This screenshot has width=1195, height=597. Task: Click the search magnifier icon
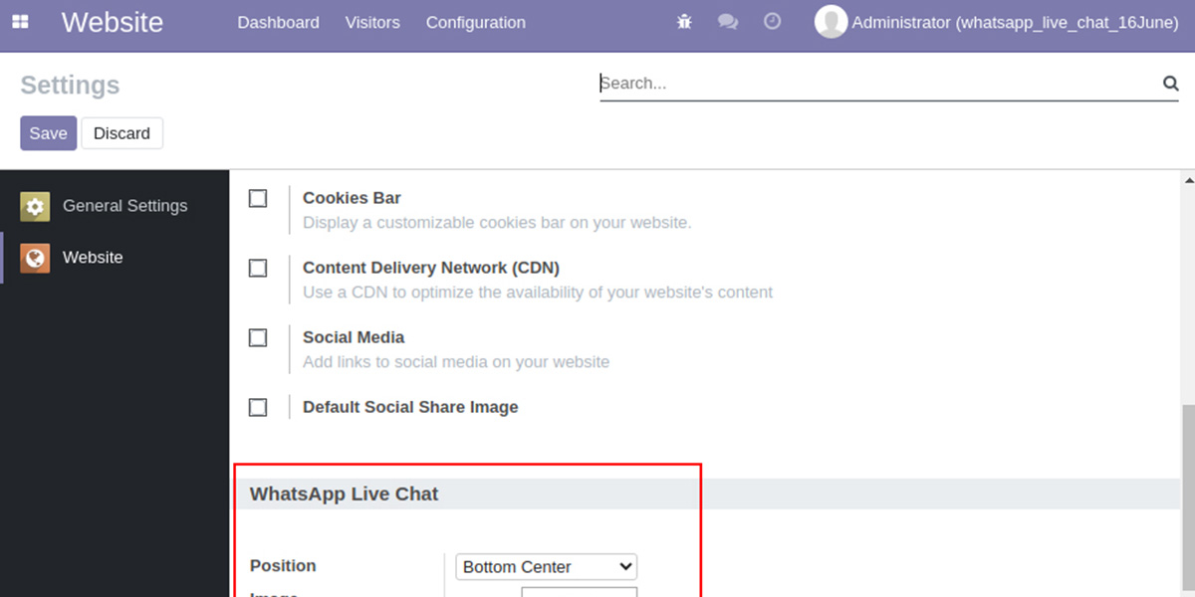point(1170,84)
